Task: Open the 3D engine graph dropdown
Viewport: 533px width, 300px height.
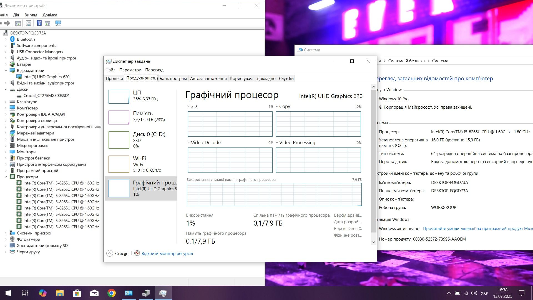Action: (188, 106)
